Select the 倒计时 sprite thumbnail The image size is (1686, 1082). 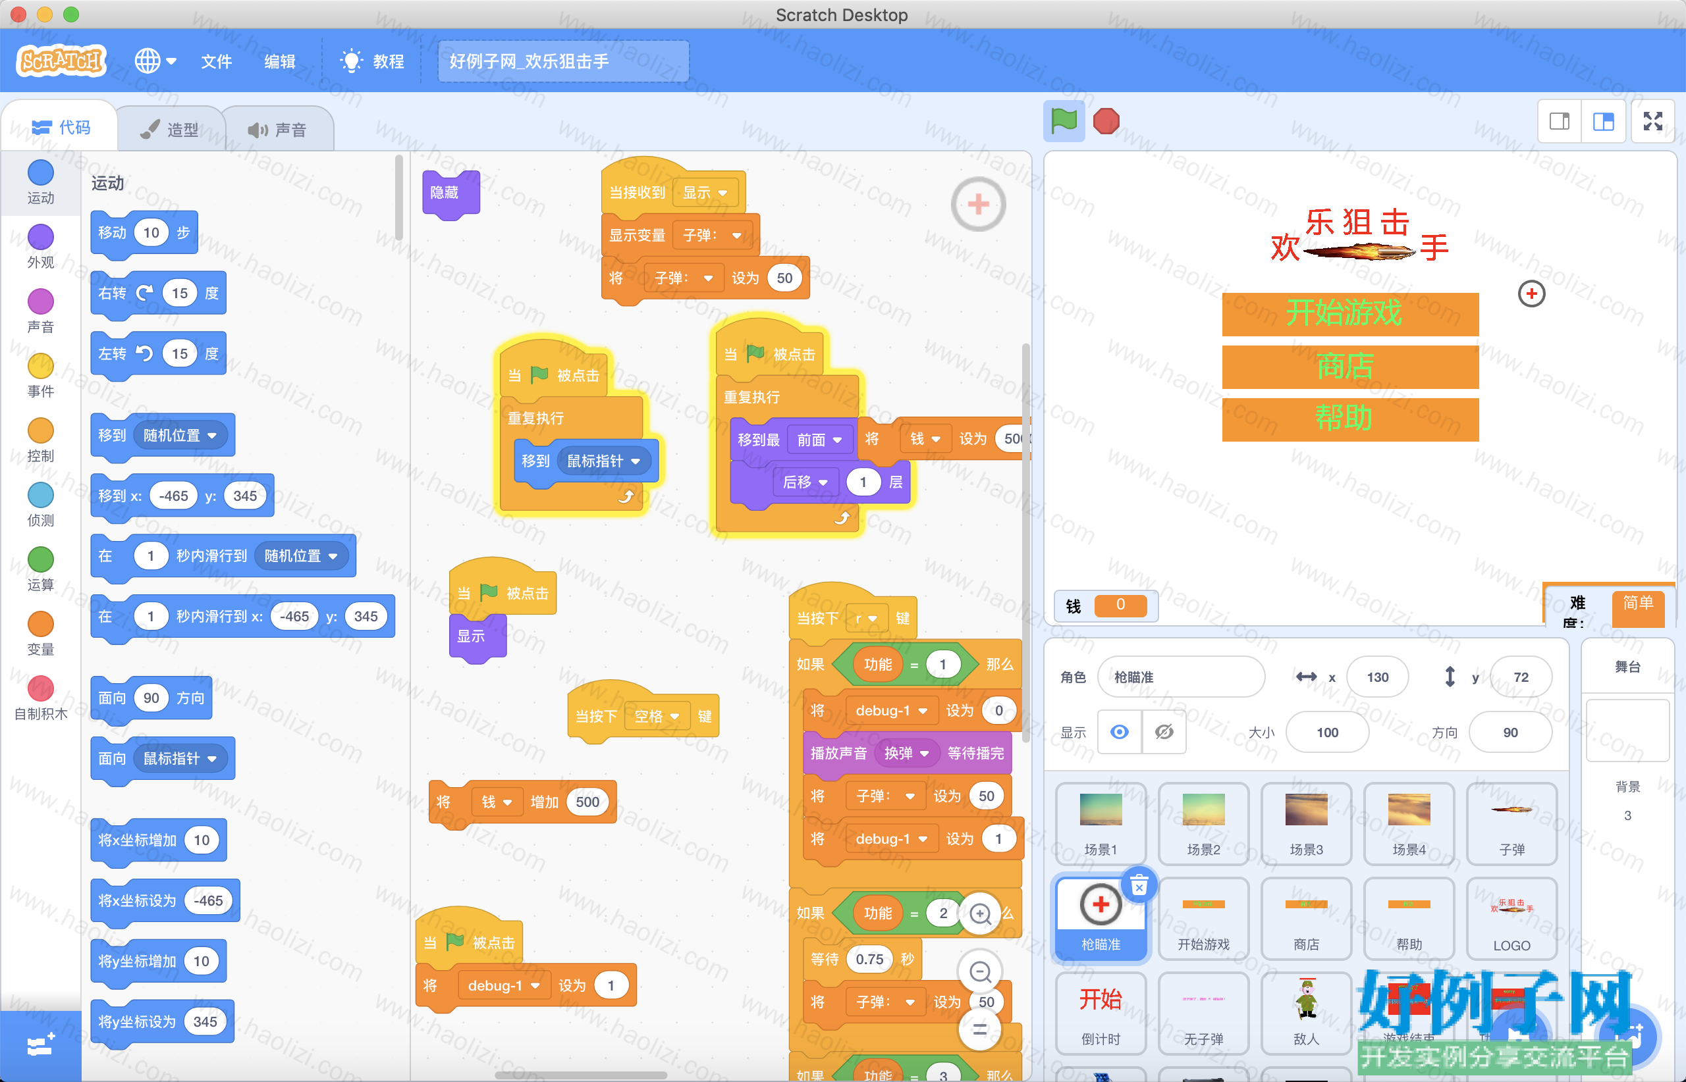point(1101,1012)
